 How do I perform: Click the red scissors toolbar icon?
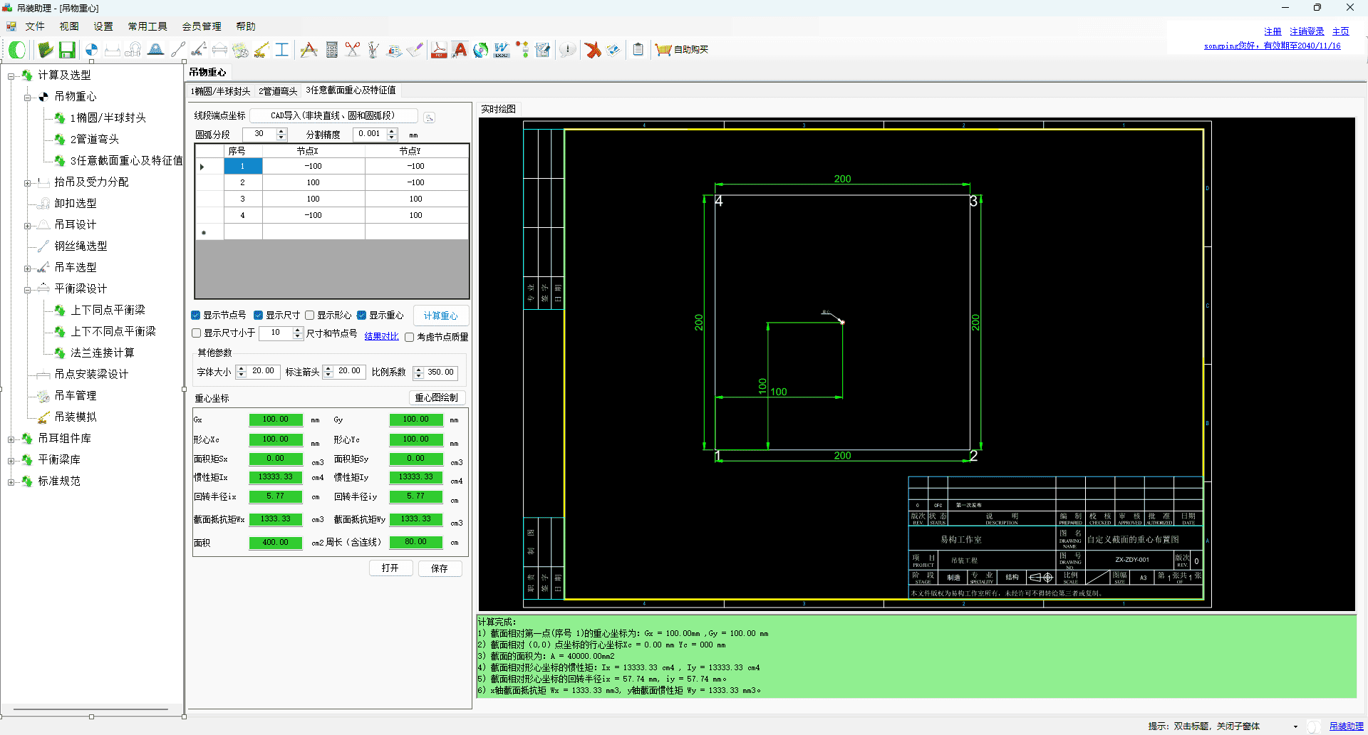pyautogui.click(x=353, y=50)
